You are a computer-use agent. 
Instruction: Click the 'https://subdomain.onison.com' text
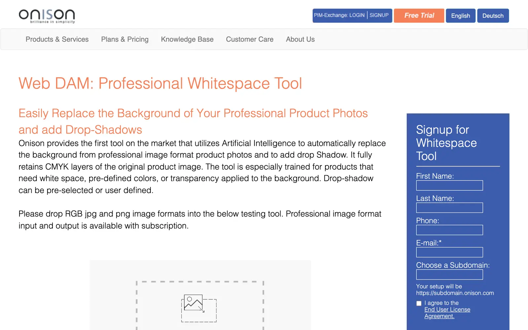(x=455, y=293)
